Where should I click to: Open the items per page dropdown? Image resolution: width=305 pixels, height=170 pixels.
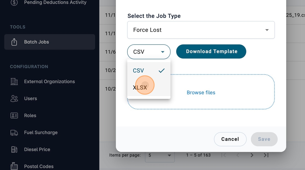tap(160, 155)
